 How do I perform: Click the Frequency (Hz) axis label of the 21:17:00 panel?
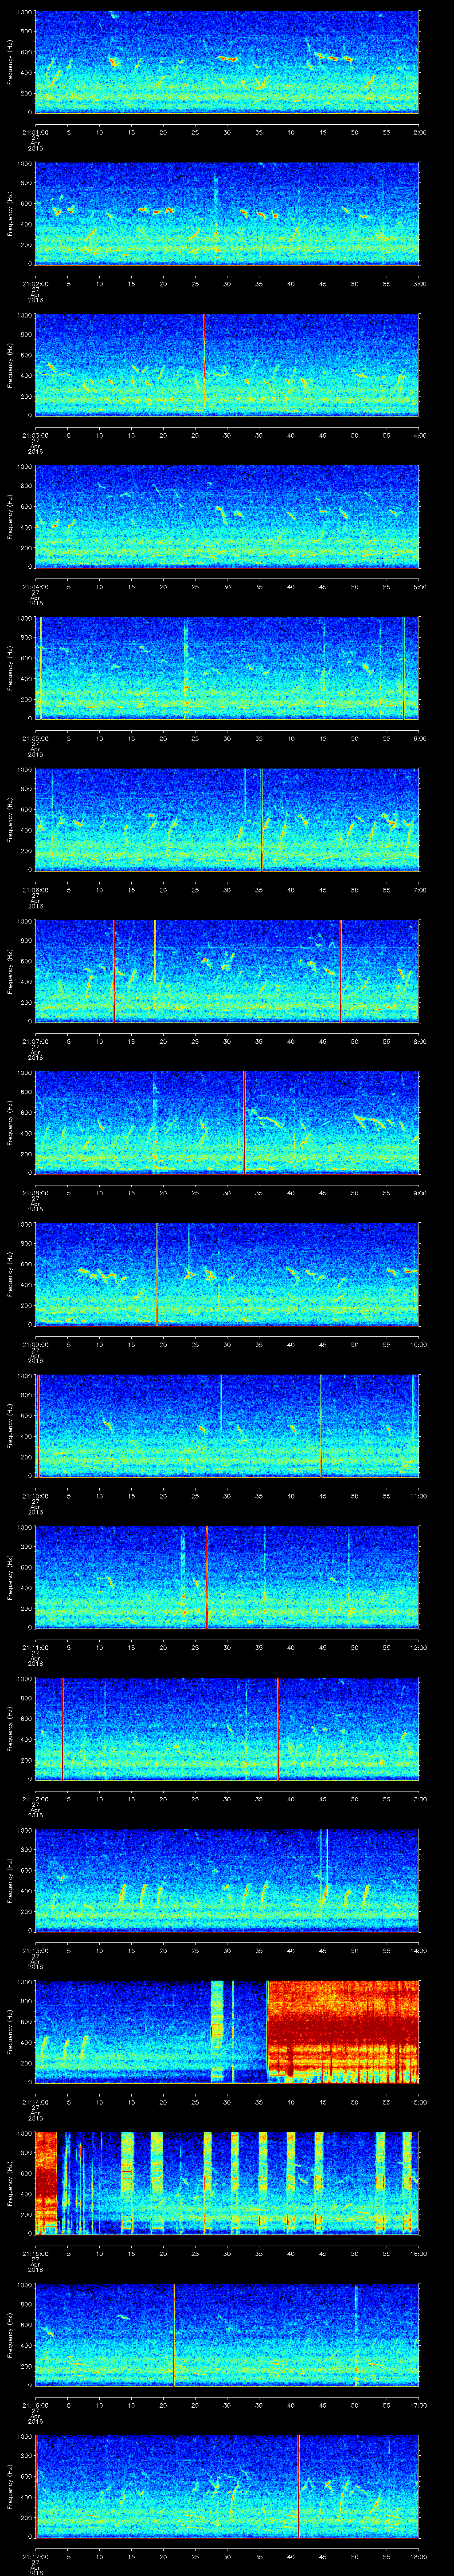click(10, 2485)
